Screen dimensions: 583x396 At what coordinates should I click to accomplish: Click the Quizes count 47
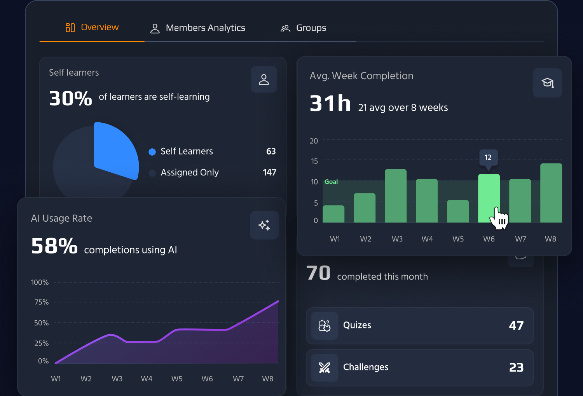(x=517, y=325)
